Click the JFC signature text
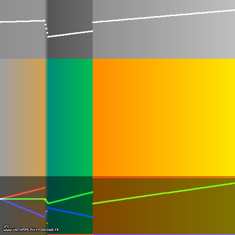Image resolution: width=235 pixels, height=235 pixels. click(x=6, y=226)
